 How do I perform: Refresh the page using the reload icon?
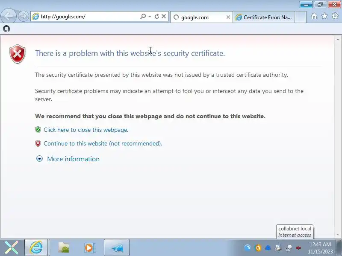156,16
